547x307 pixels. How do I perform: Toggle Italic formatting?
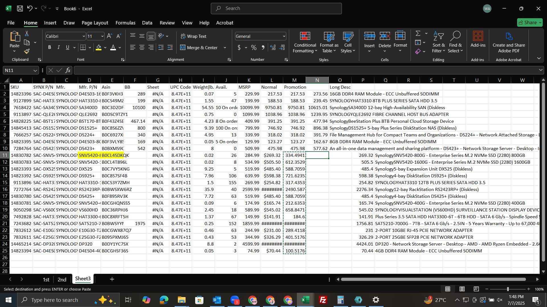point(59,47)
